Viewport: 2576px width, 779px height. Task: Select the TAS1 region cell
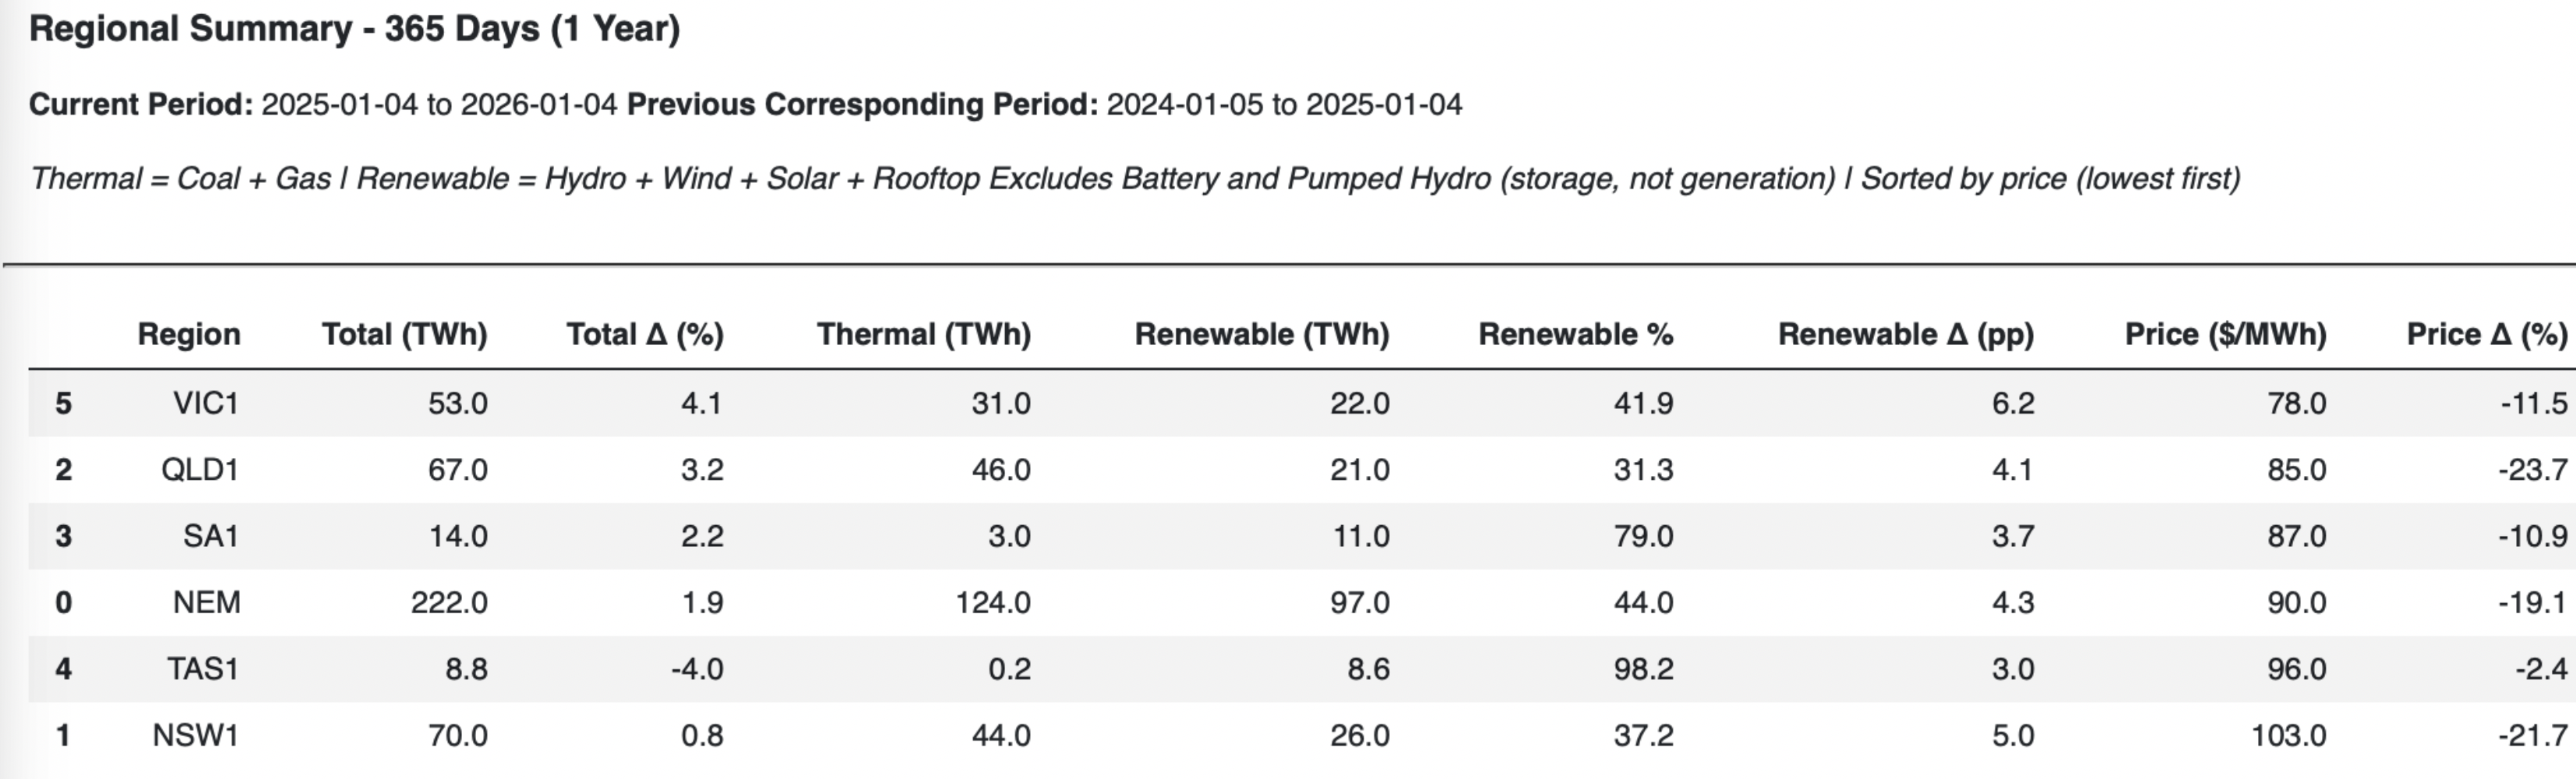pos(203,668)
